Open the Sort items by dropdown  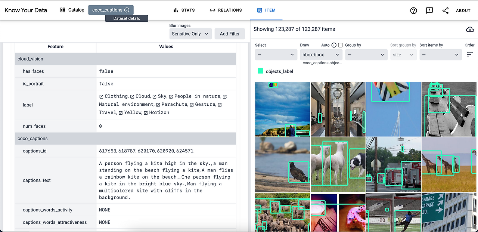coord(441,55)
